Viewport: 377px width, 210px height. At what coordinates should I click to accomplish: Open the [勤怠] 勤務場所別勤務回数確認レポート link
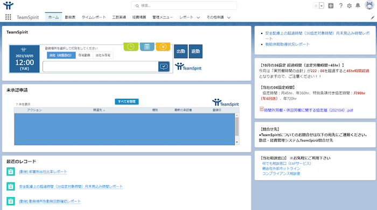[50, 201]
